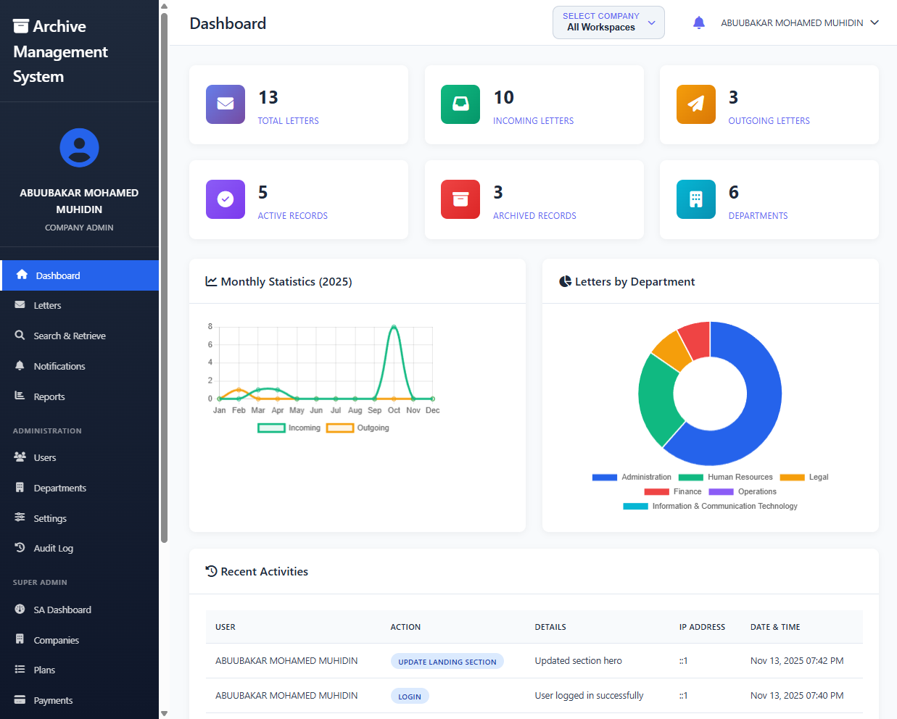Hide Administration slice via legend
Screen dimensions: 897x719
click(x=632, y=478)
